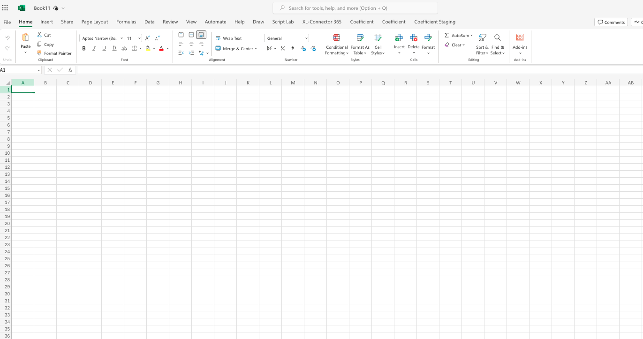Open the Add-ins icon
The image size is (643, 339).
[x=520, y=38]
